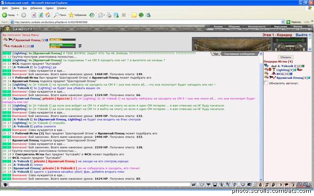Click the Stop loading red X icon

click(34, 15)
